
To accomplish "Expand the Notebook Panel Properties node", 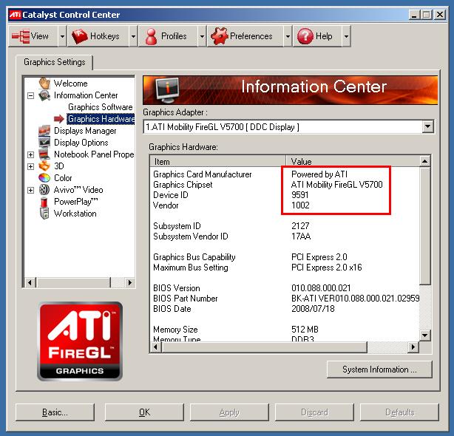I will tap(30, 154).
